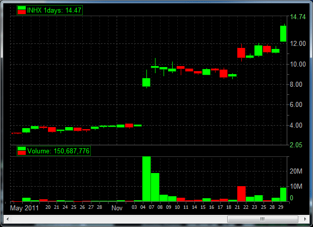Click the 20 date label on axis
The width and height of the screenshot is (313, 227).
48,207
